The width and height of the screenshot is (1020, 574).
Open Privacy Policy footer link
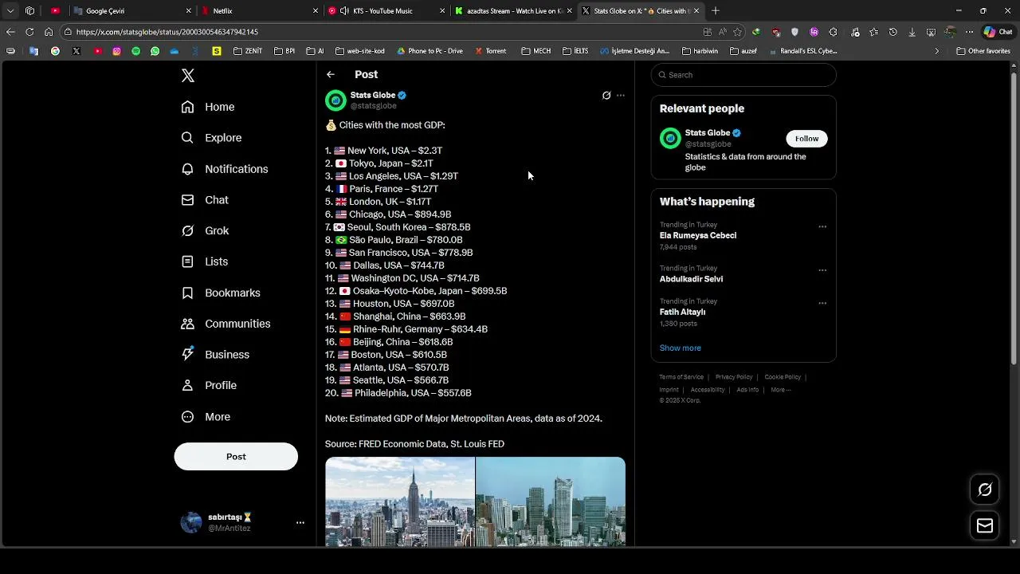[734, 377]
